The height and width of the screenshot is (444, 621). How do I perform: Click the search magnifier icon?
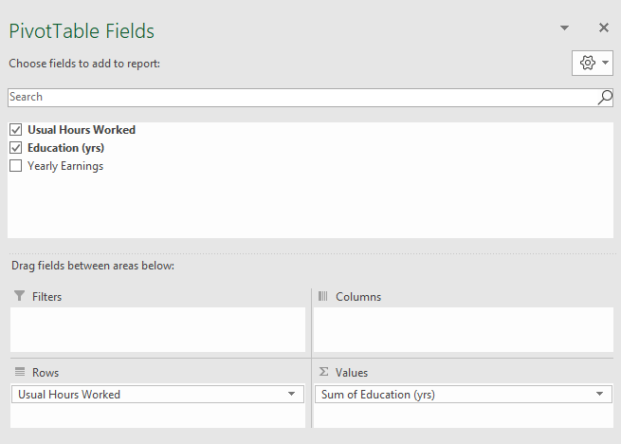(605, 98)
